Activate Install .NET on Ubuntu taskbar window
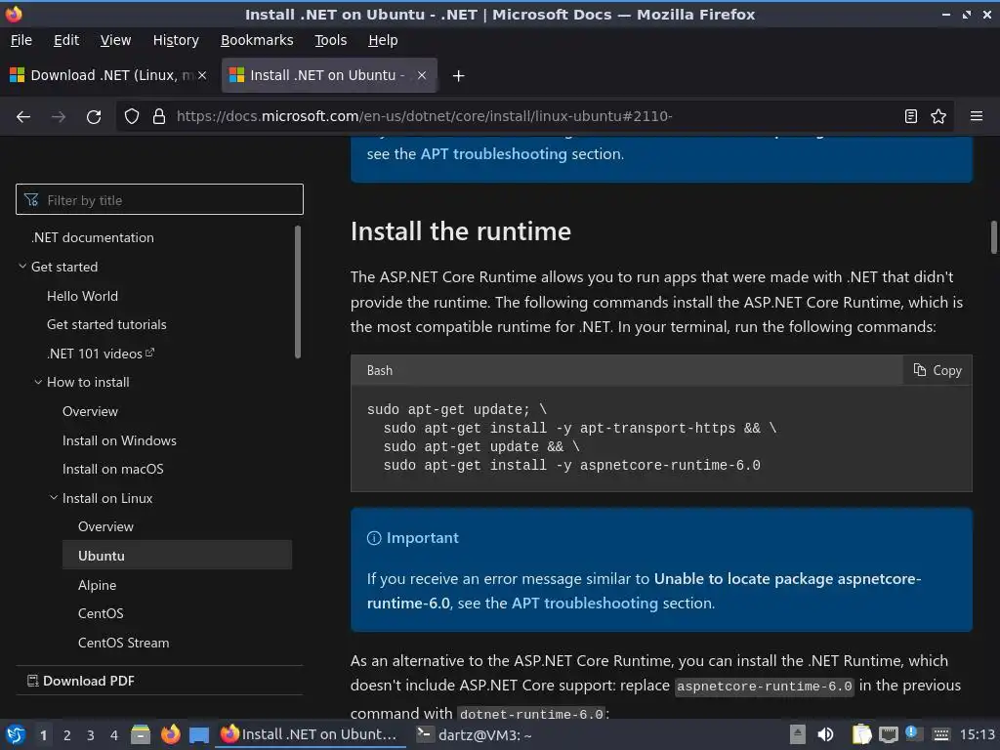This screenshot has height=750, width=1000. coord(311,734)
